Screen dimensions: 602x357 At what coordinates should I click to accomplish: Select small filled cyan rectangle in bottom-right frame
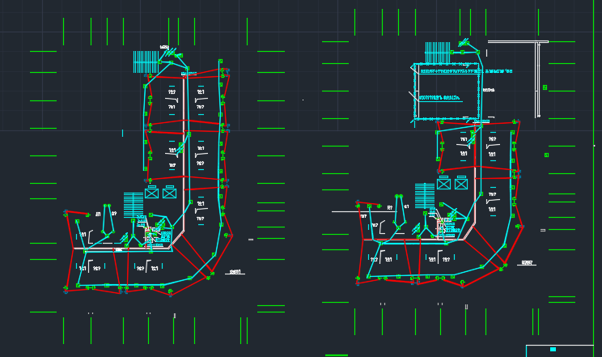[x=553, y=350]
